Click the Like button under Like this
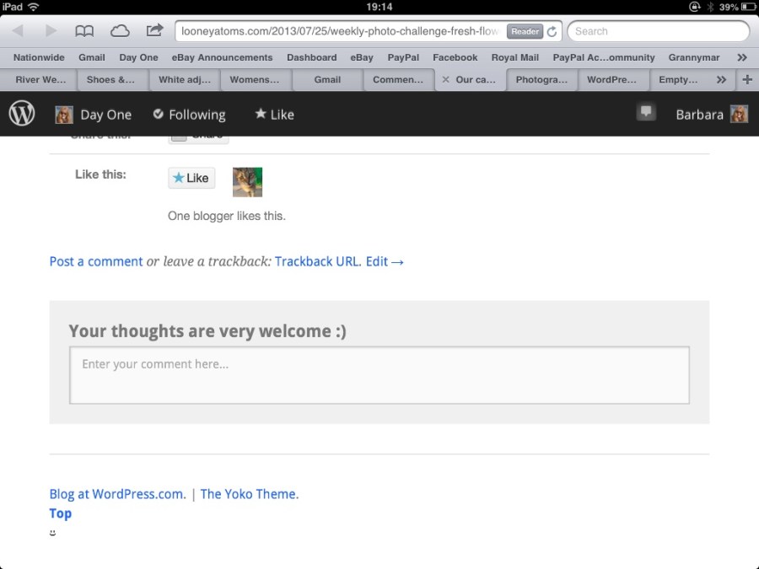 [191, 178]
